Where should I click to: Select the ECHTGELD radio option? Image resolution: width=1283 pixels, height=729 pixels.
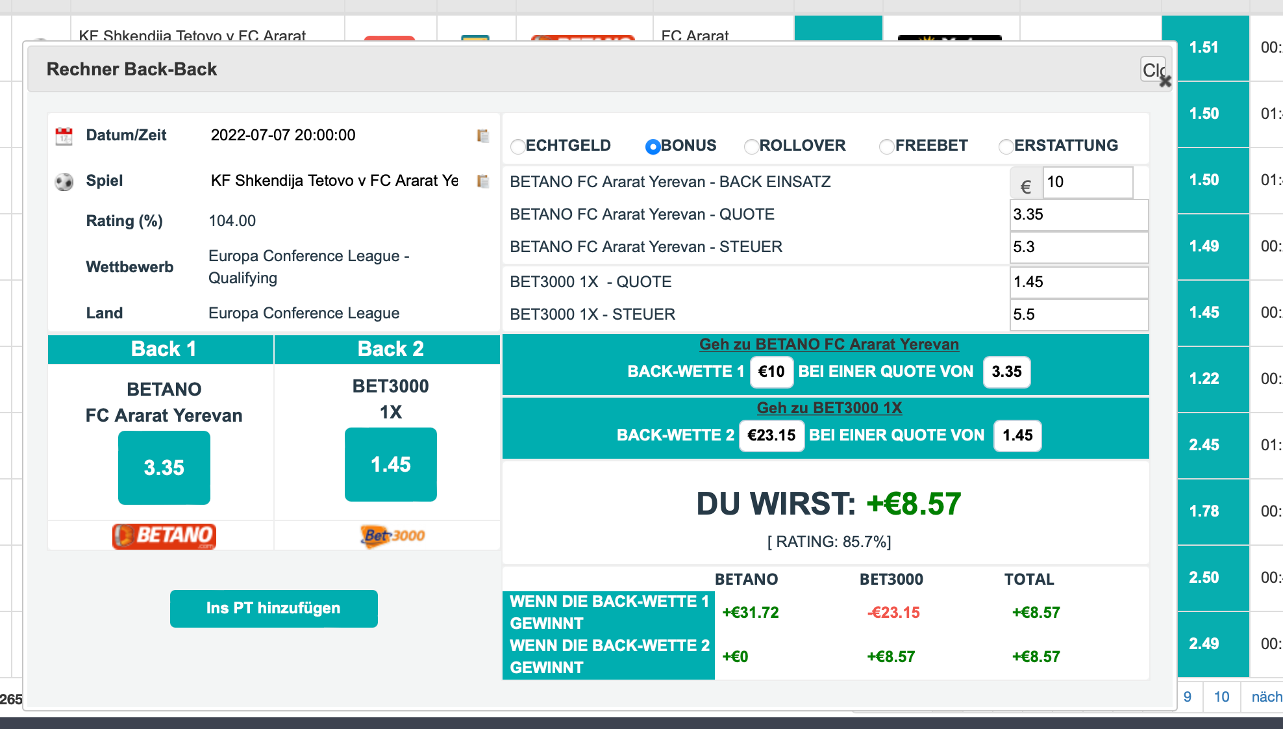tap(518, 146)
